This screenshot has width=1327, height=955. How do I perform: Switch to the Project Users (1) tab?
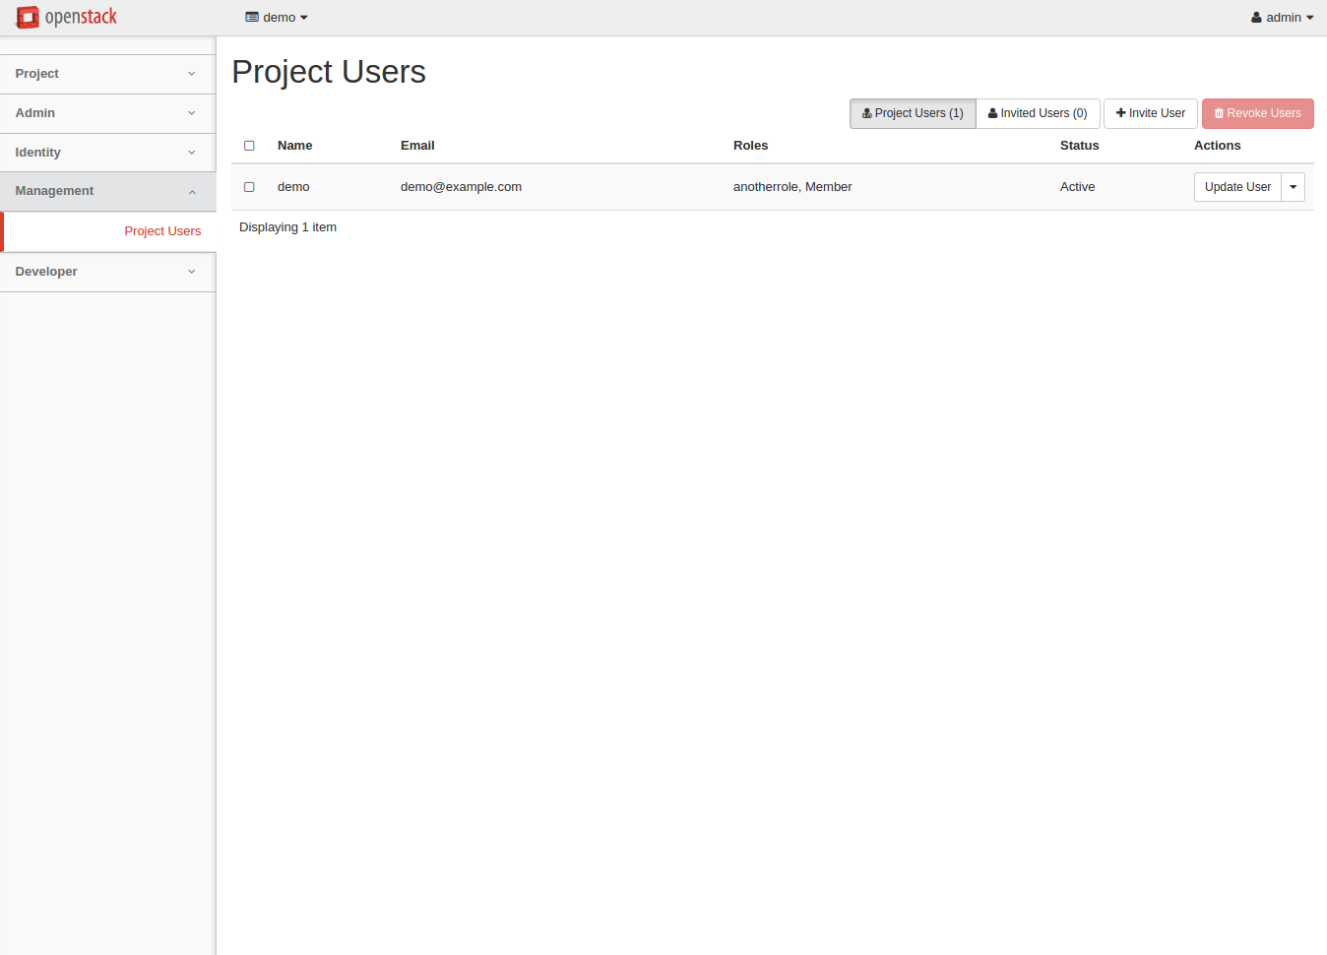913,113
